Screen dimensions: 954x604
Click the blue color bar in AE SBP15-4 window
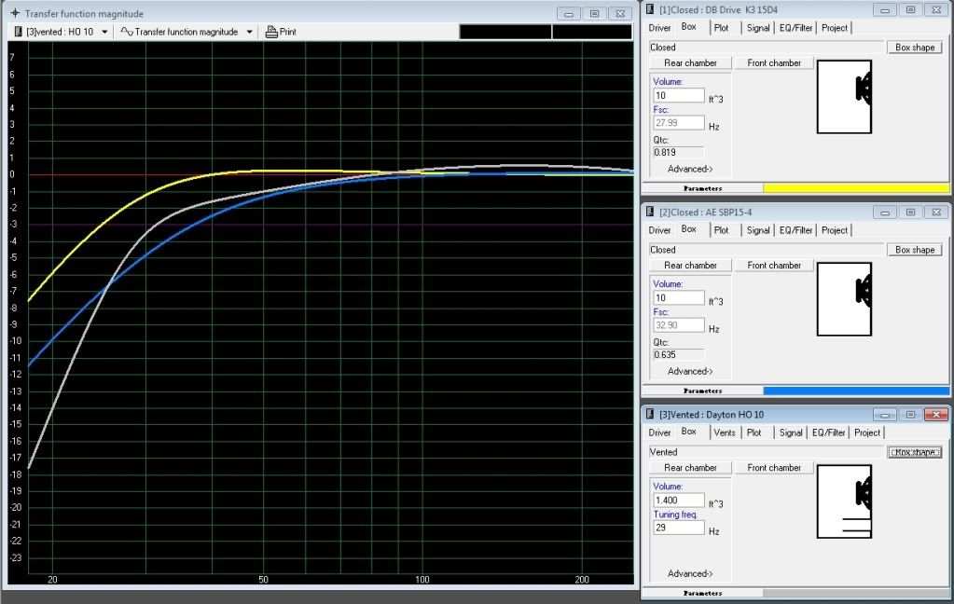856,391
